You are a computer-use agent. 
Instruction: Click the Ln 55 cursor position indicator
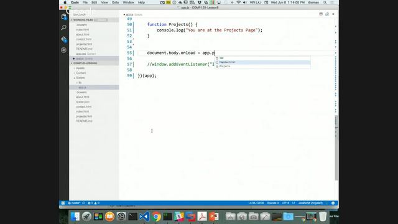pos(256,203)
